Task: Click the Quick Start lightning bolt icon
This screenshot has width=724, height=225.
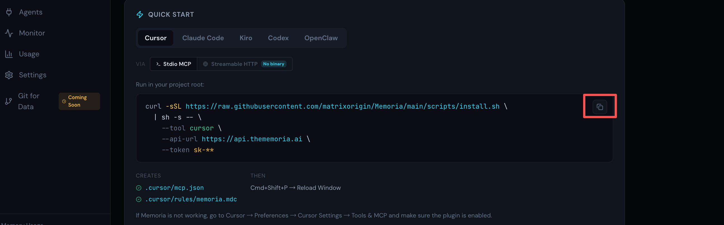Action: click(140, 15)
